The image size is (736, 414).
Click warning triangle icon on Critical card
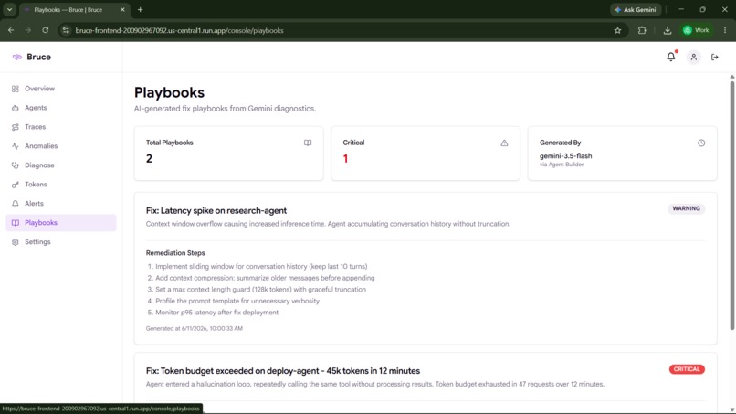[504, 143]
